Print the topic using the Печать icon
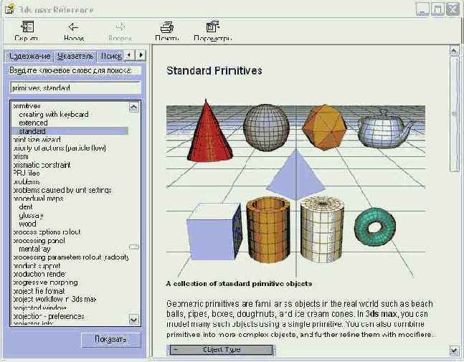 click(x=166, y=27)
